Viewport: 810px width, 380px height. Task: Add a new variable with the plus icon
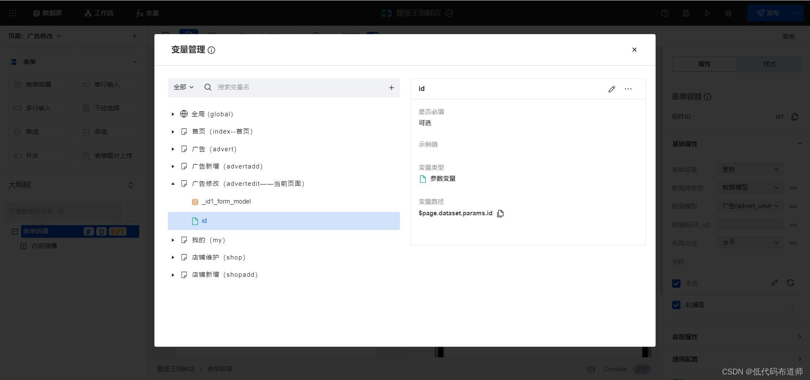[391, 88]
